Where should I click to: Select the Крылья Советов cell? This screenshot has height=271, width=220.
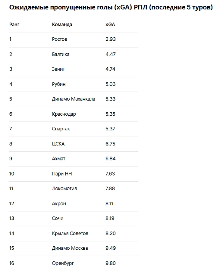pos(70,233)
